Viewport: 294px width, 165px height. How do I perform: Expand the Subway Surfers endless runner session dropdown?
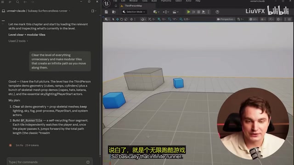pyautogui.click(x=69, y=11)
